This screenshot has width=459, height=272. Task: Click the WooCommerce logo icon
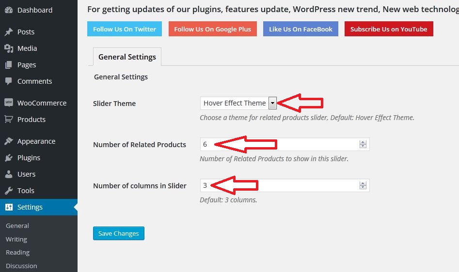coord(9,103)
